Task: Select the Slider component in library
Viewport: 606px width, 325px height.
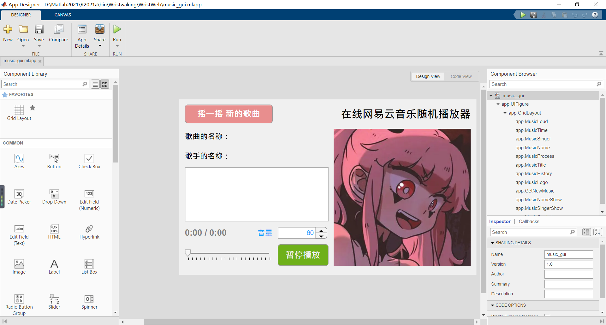Action: tap(54, 302)
